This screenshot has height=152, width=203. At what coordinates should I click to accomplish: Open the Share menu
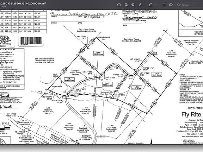click(141, 5)
